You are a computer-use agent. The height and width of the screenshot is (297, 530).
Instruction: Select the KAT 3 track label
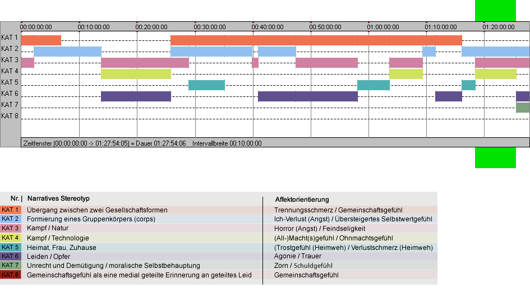click(10, 60)
